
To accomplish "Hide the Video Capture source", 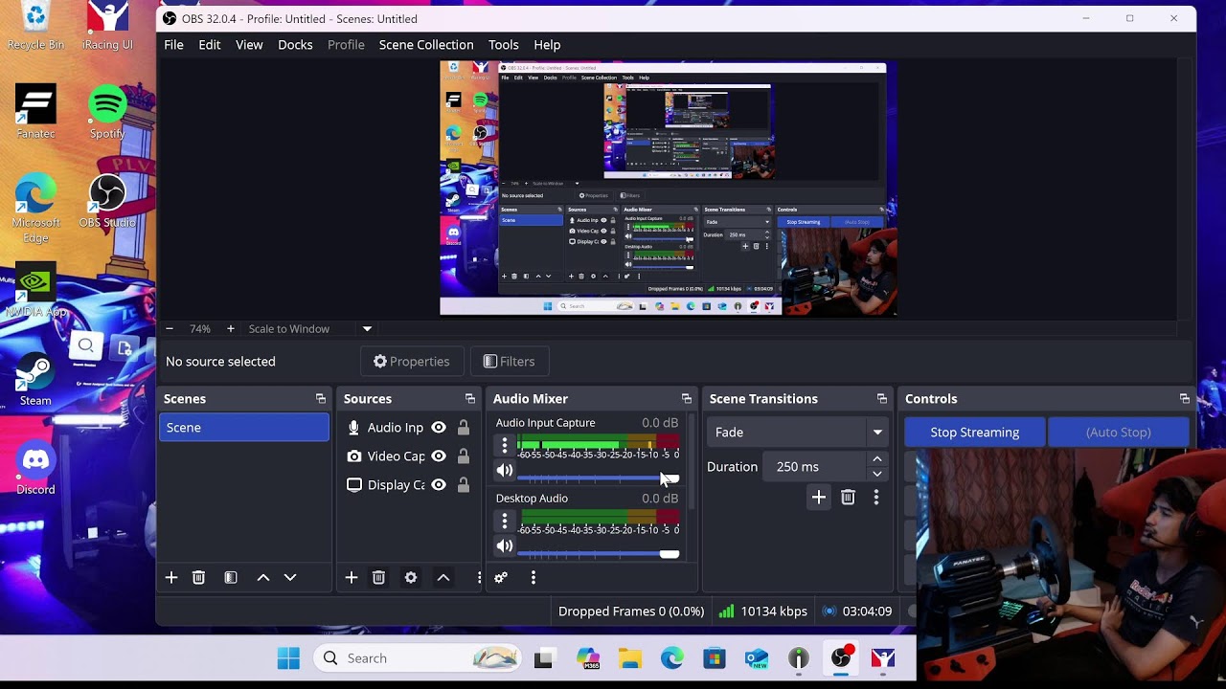I will click(x=439, y=456).
